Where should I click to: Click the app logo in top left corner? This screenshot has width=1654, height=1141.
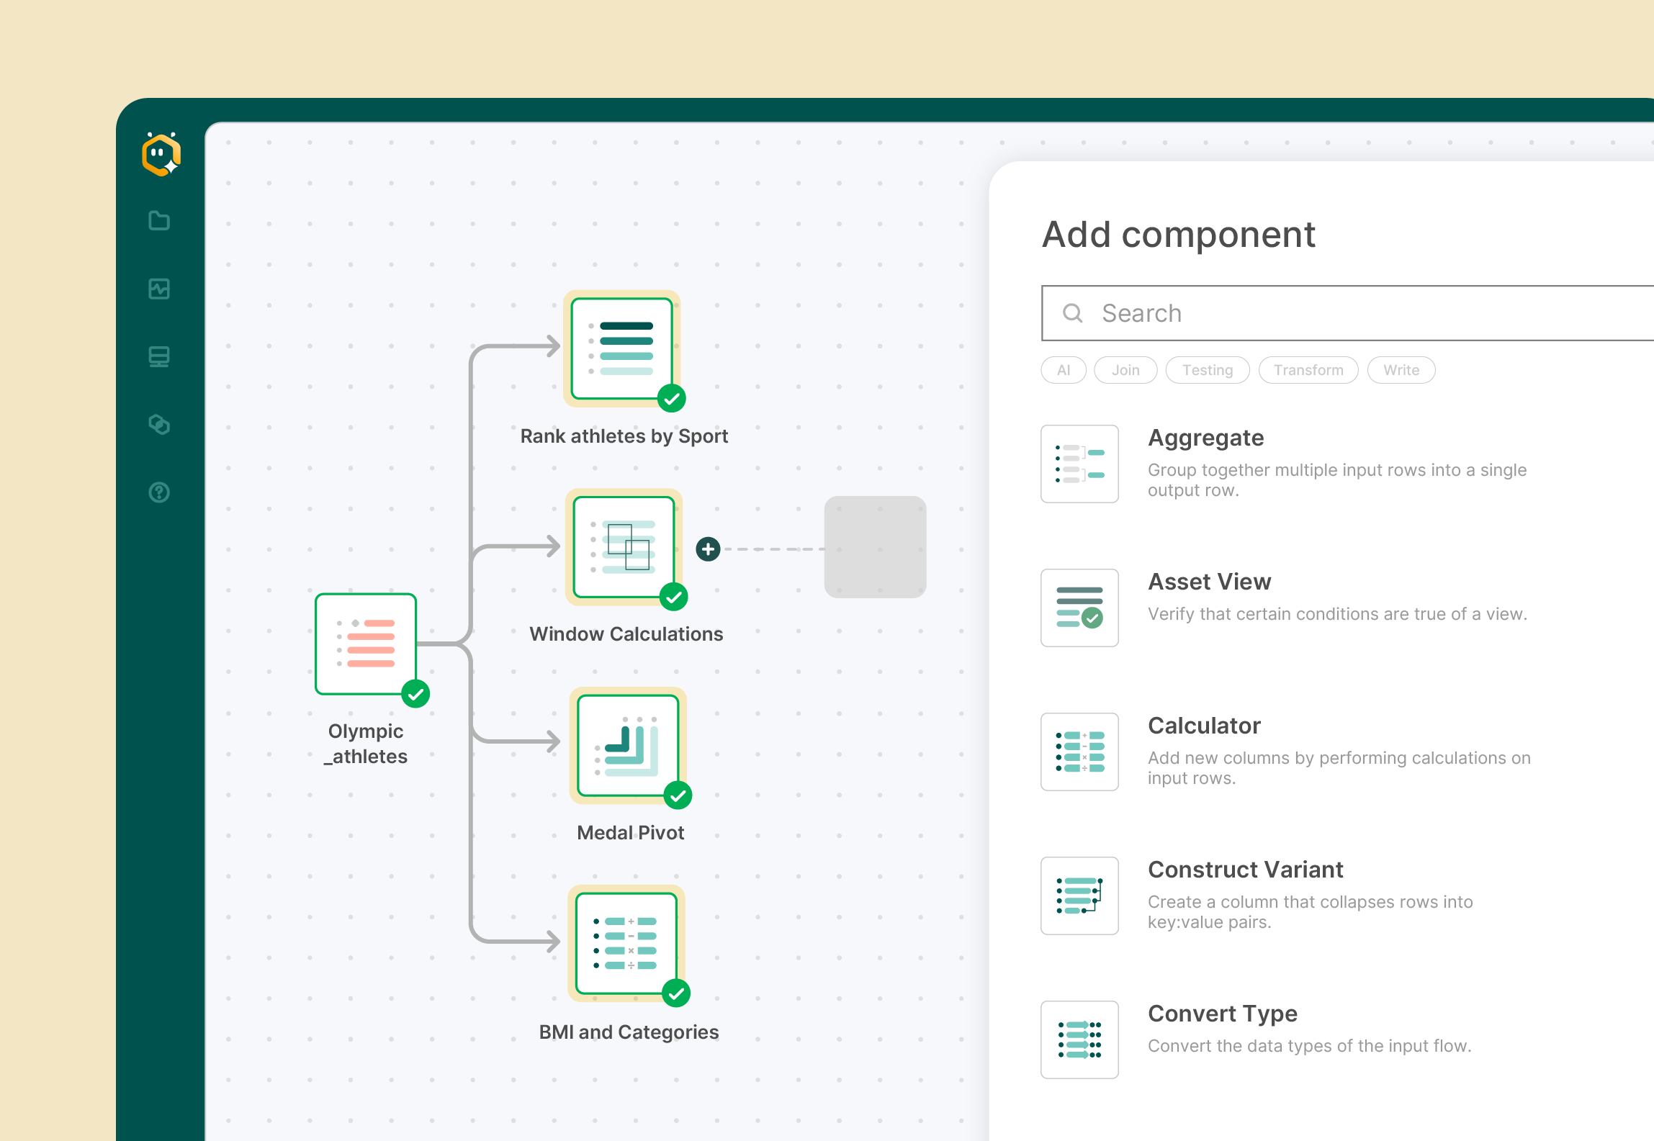click(x=161, y=153)
